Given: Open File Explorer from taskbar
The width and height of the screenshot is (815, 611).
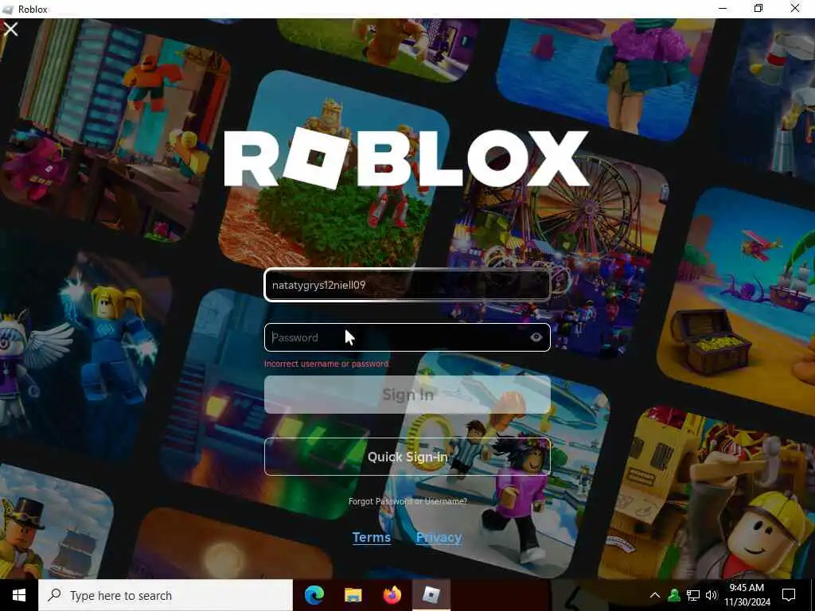Looking at the screenshot, I should point(353,595).
